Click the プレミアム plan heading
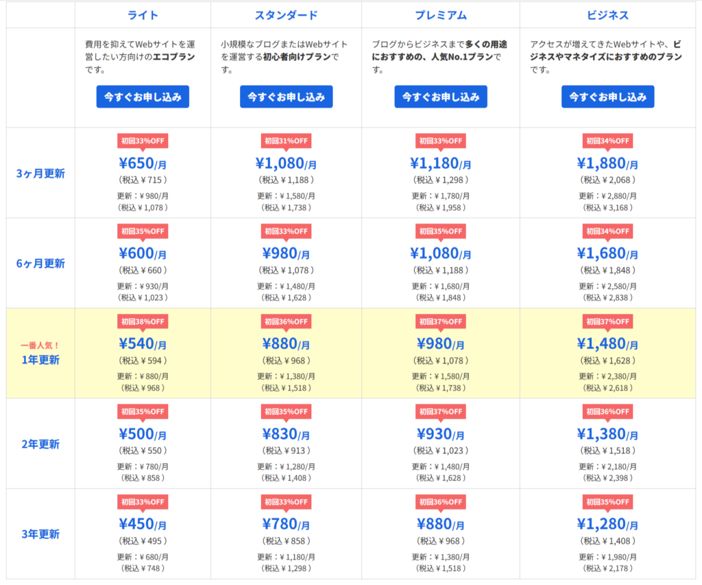Viewport: 702px width, 585px height. coord(440,15)
